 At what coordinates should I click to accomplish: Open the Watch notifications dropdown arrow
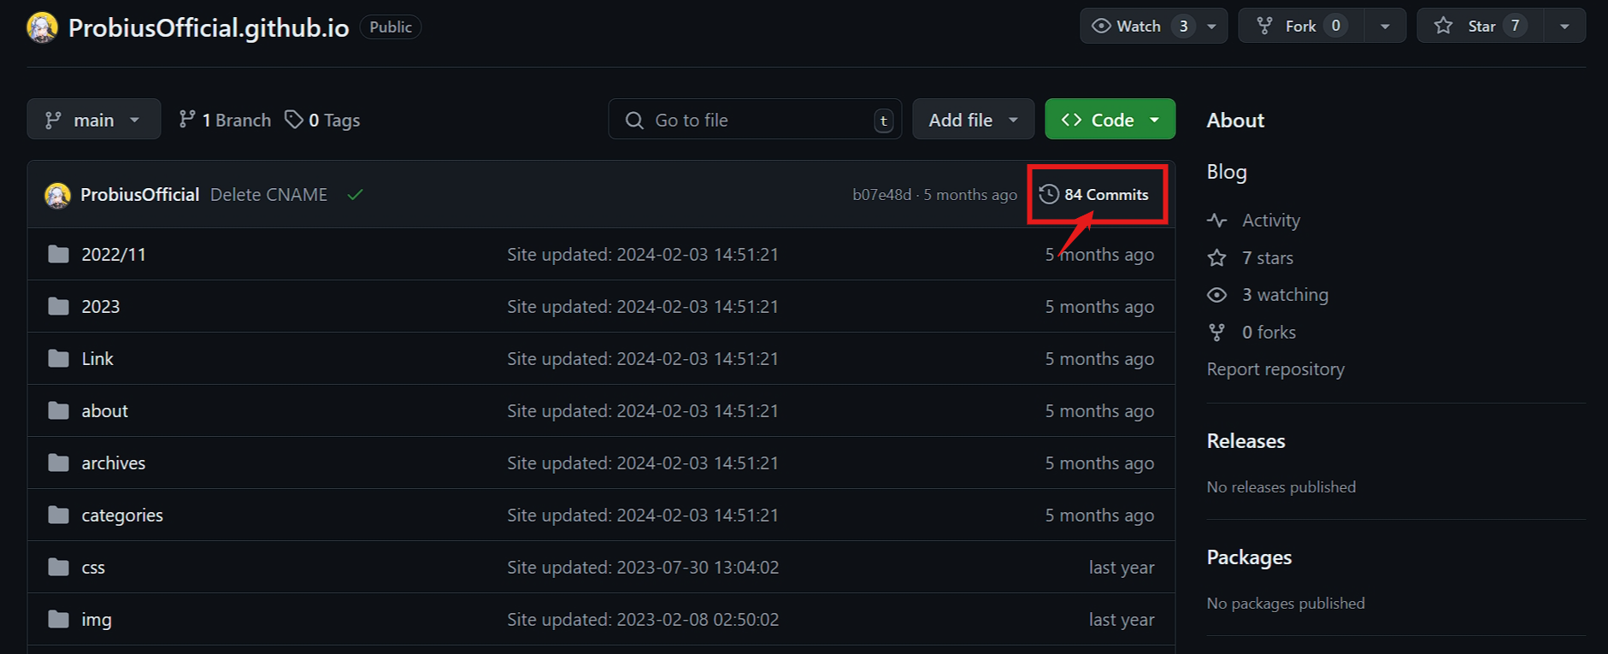[x=1211, y=27]
